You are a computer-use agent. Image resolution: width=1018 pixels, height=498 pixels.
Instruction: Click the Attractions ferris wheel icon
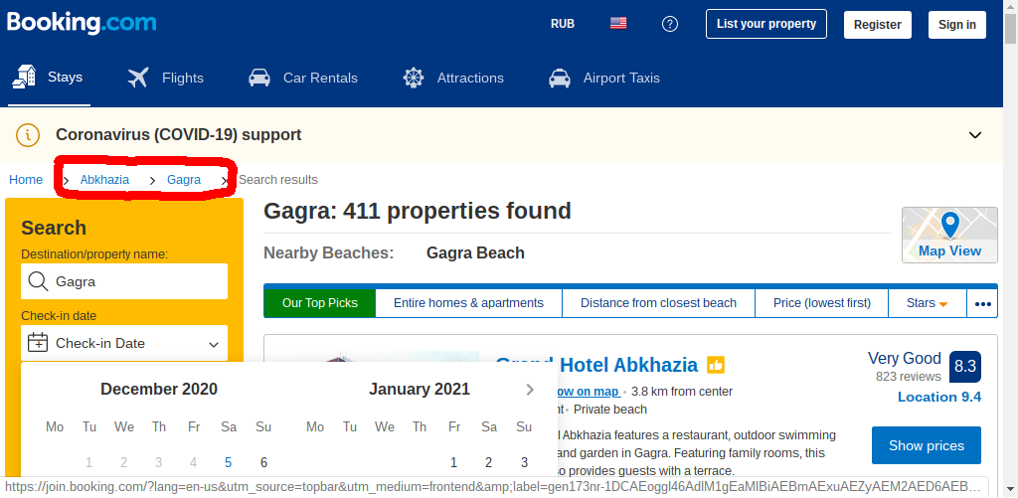pyautogui.click(x=414, y=78)
